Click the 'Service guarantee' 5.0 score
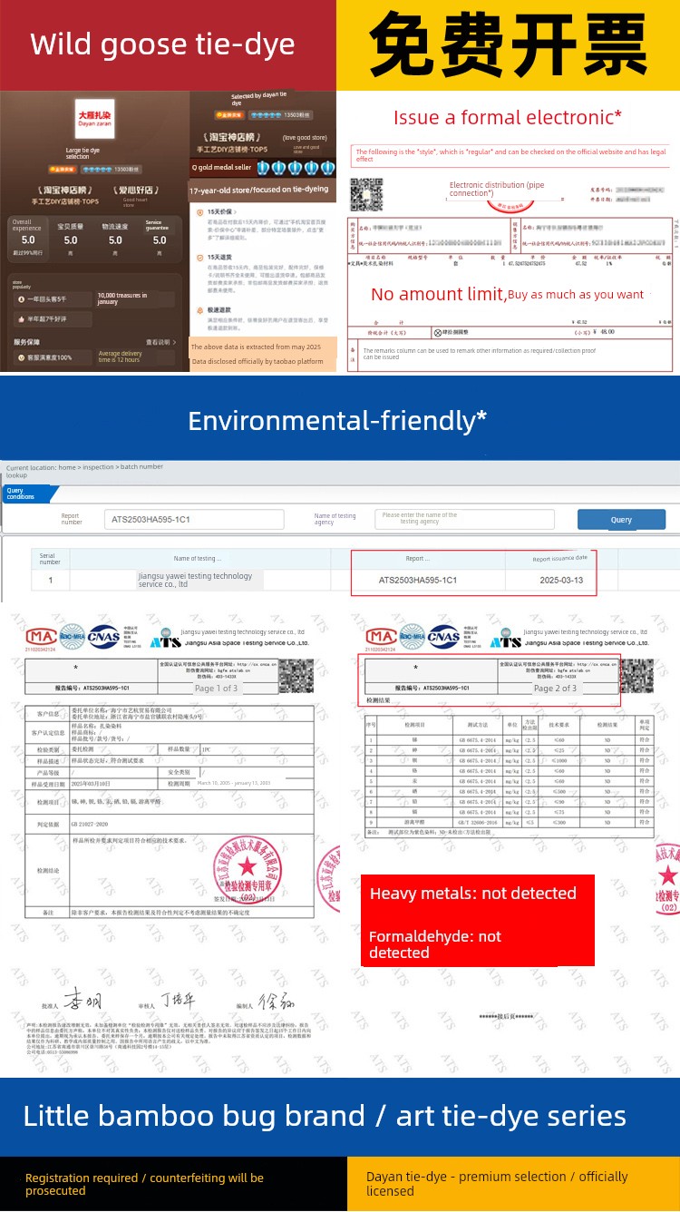Image resolution: width=680 pixels, height=1212 pixels. (160, 240)
